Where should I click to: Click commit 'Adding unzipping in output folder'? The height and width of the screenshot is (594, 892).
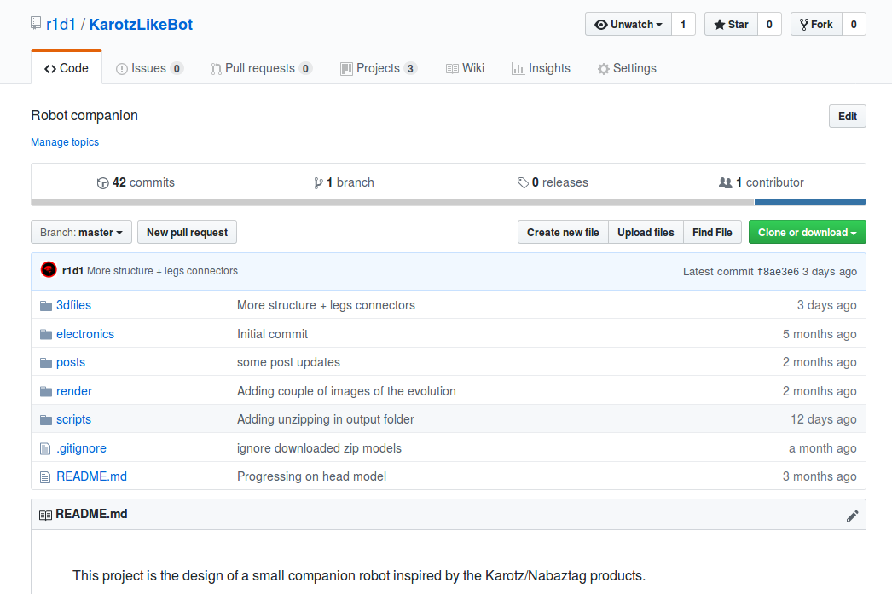[326, 419]
